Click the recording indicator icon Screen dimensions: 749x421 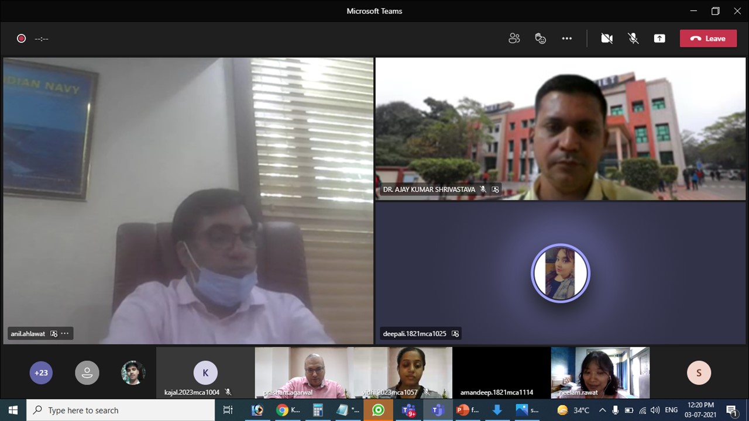pyautogui.click(x=21, y=39)
